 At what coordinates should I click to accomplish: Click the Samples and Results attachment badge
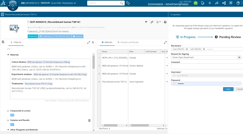coord(12,125)
